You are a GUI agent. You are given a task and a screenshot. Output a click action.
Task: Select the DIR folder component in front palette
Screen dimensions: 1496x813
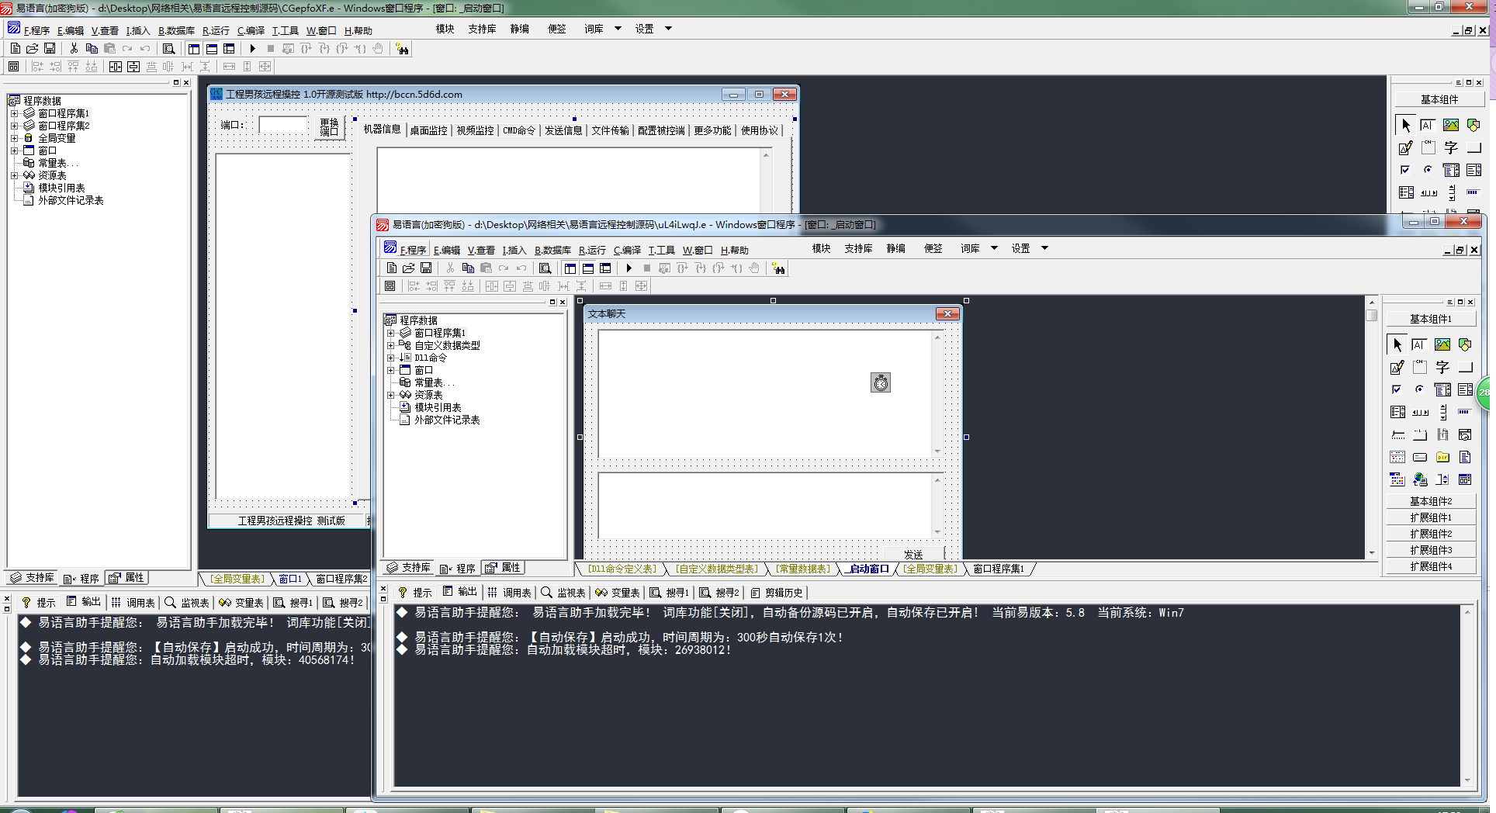click(x=1442, y=457)
